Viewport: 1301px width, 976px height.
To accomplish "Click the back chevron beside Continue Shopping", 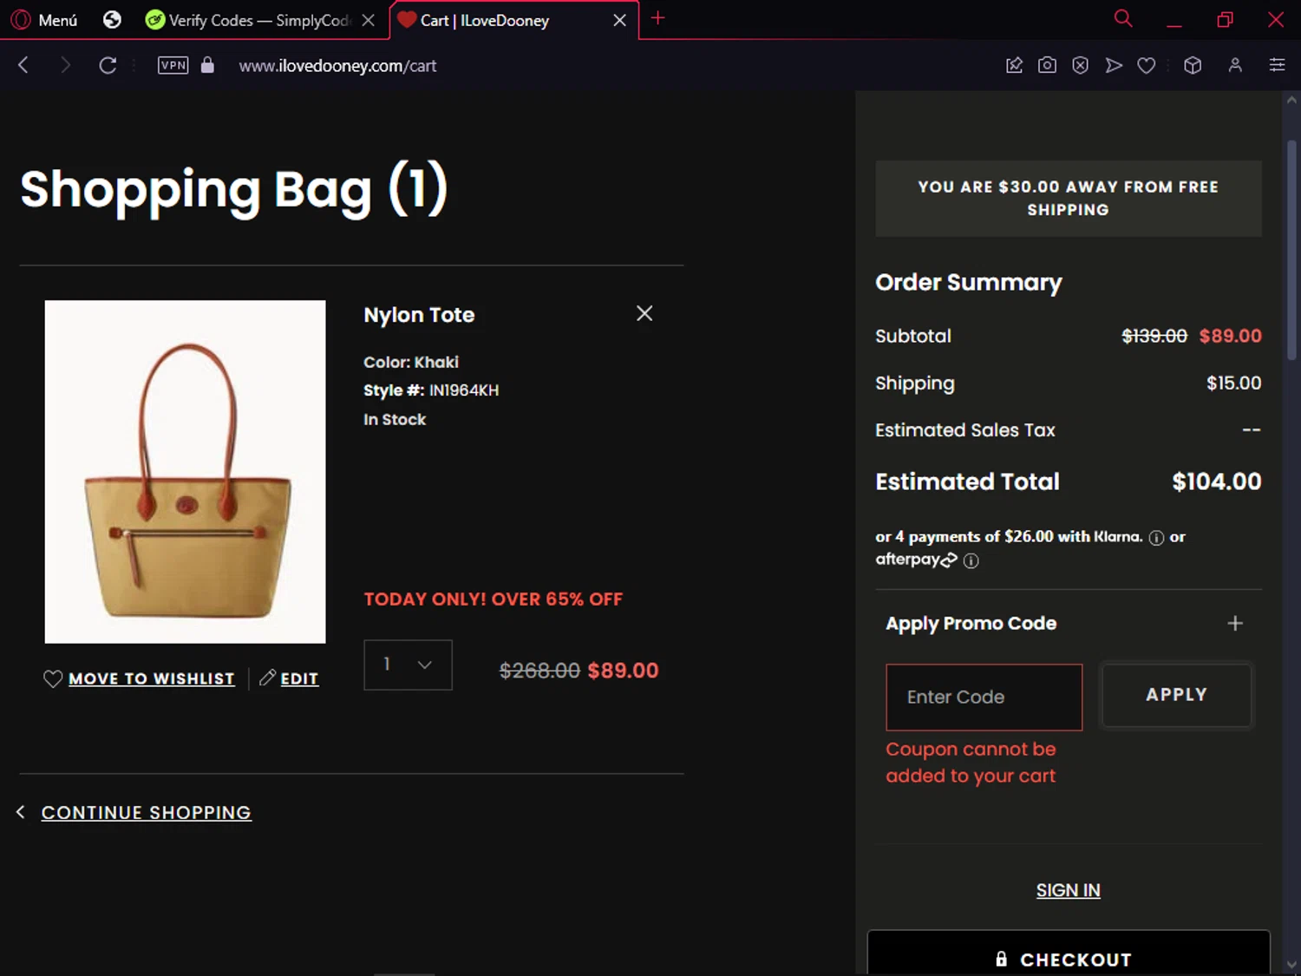I will pos(21,812).
